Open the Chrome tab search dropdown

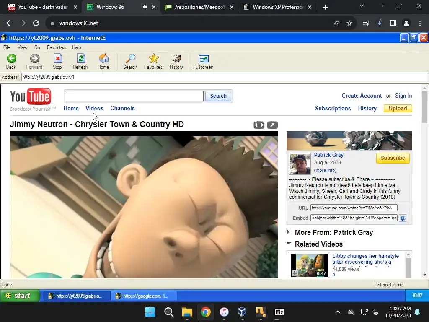pos(362,6)
